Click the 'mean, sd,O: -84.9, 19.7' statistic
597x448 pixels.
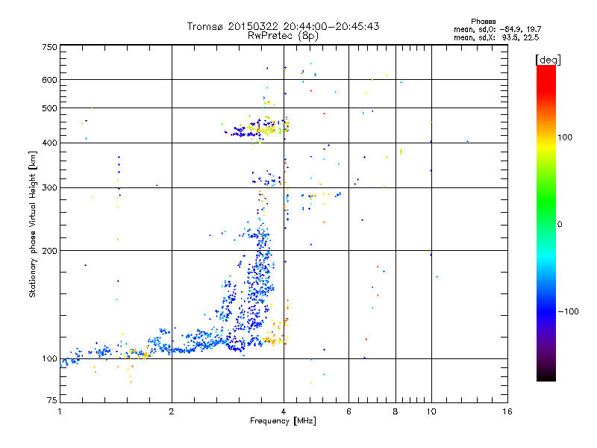point(497,29)
